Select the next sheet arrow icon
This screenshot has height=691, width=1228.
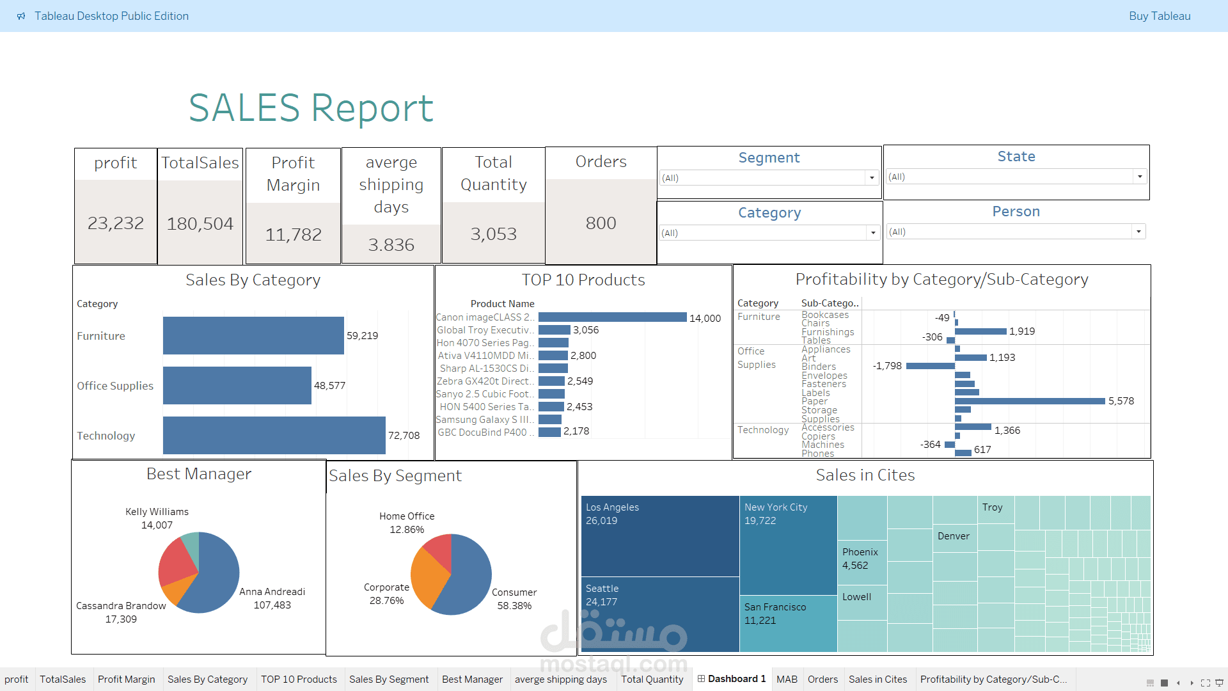tap(1192, 683)
